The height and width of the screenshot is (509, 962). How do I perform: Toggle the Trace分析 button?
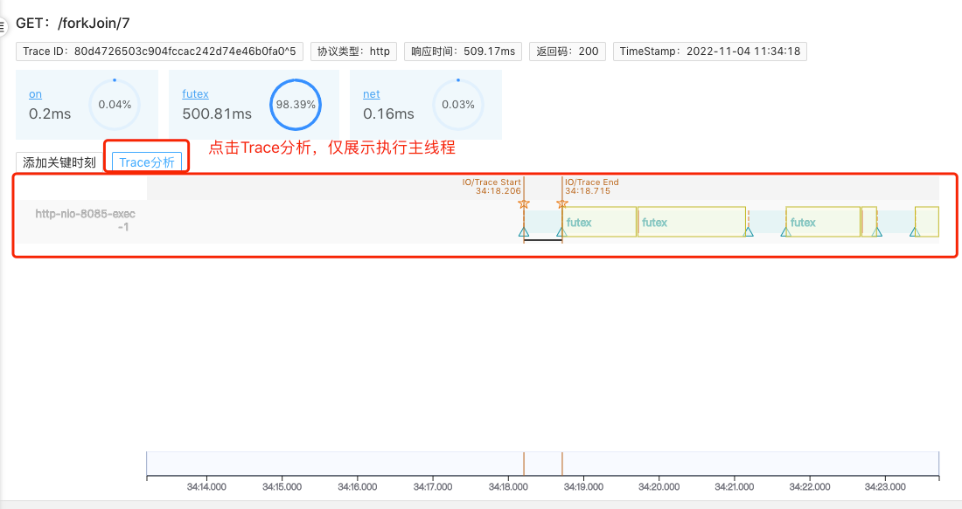tap(147, 162)
